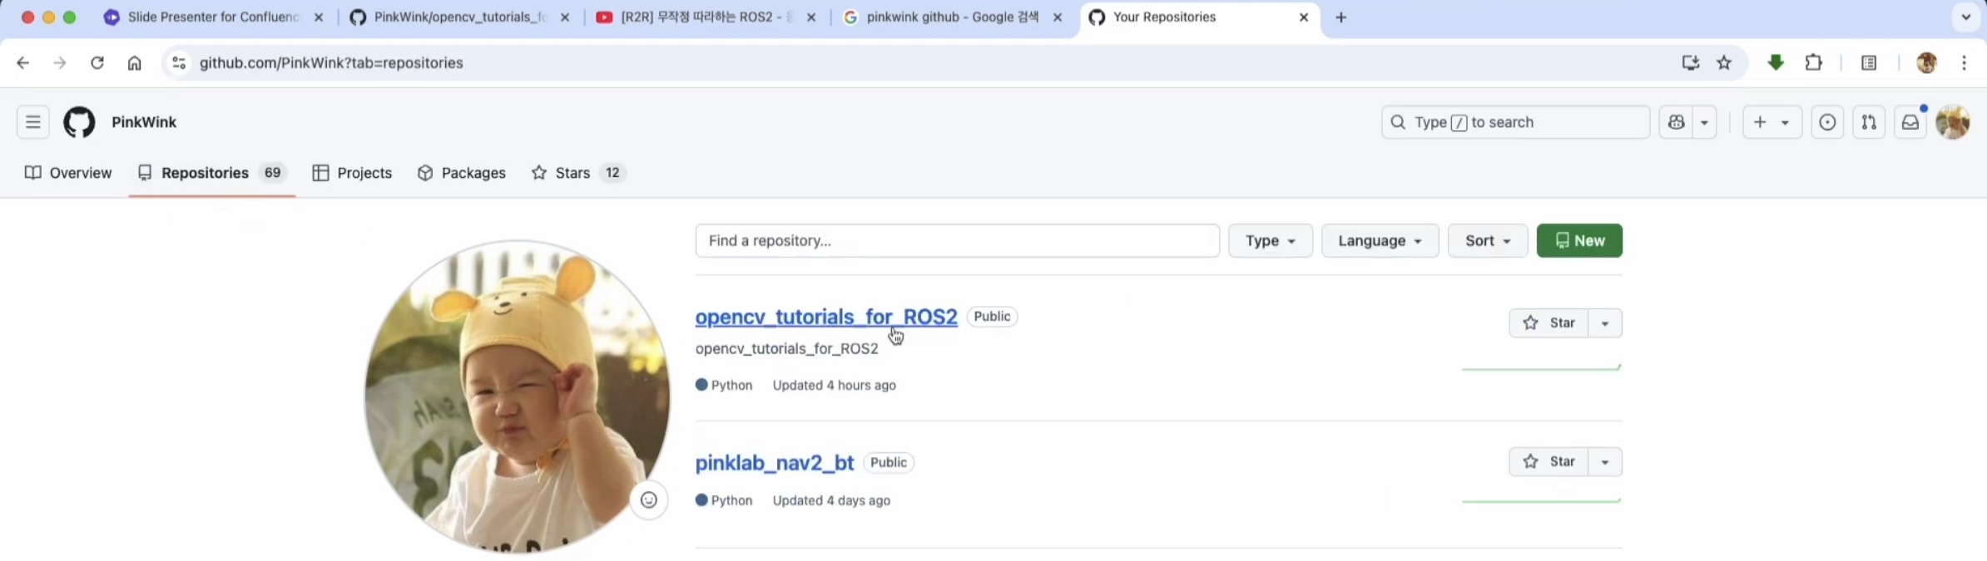Open the tab search chevron

1966,17
